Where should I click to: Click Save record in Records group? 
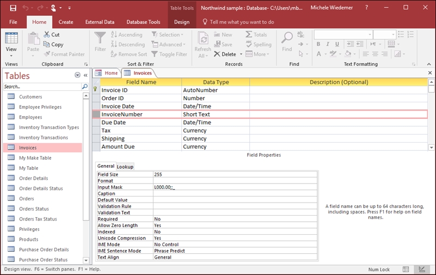pyautogui.click(x=223, y=44)
